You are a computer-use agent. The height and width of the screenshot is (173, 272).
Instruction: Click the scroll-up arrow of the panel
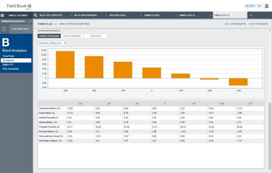click(x=270, y=31)
